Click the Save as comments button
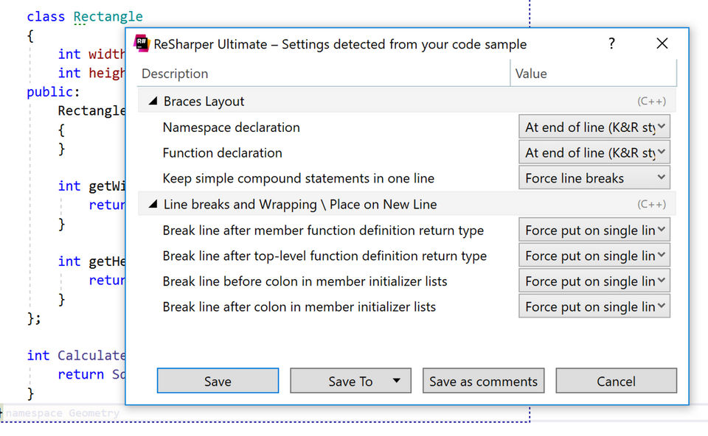This screenshot has width=708, height=436. 483,381
